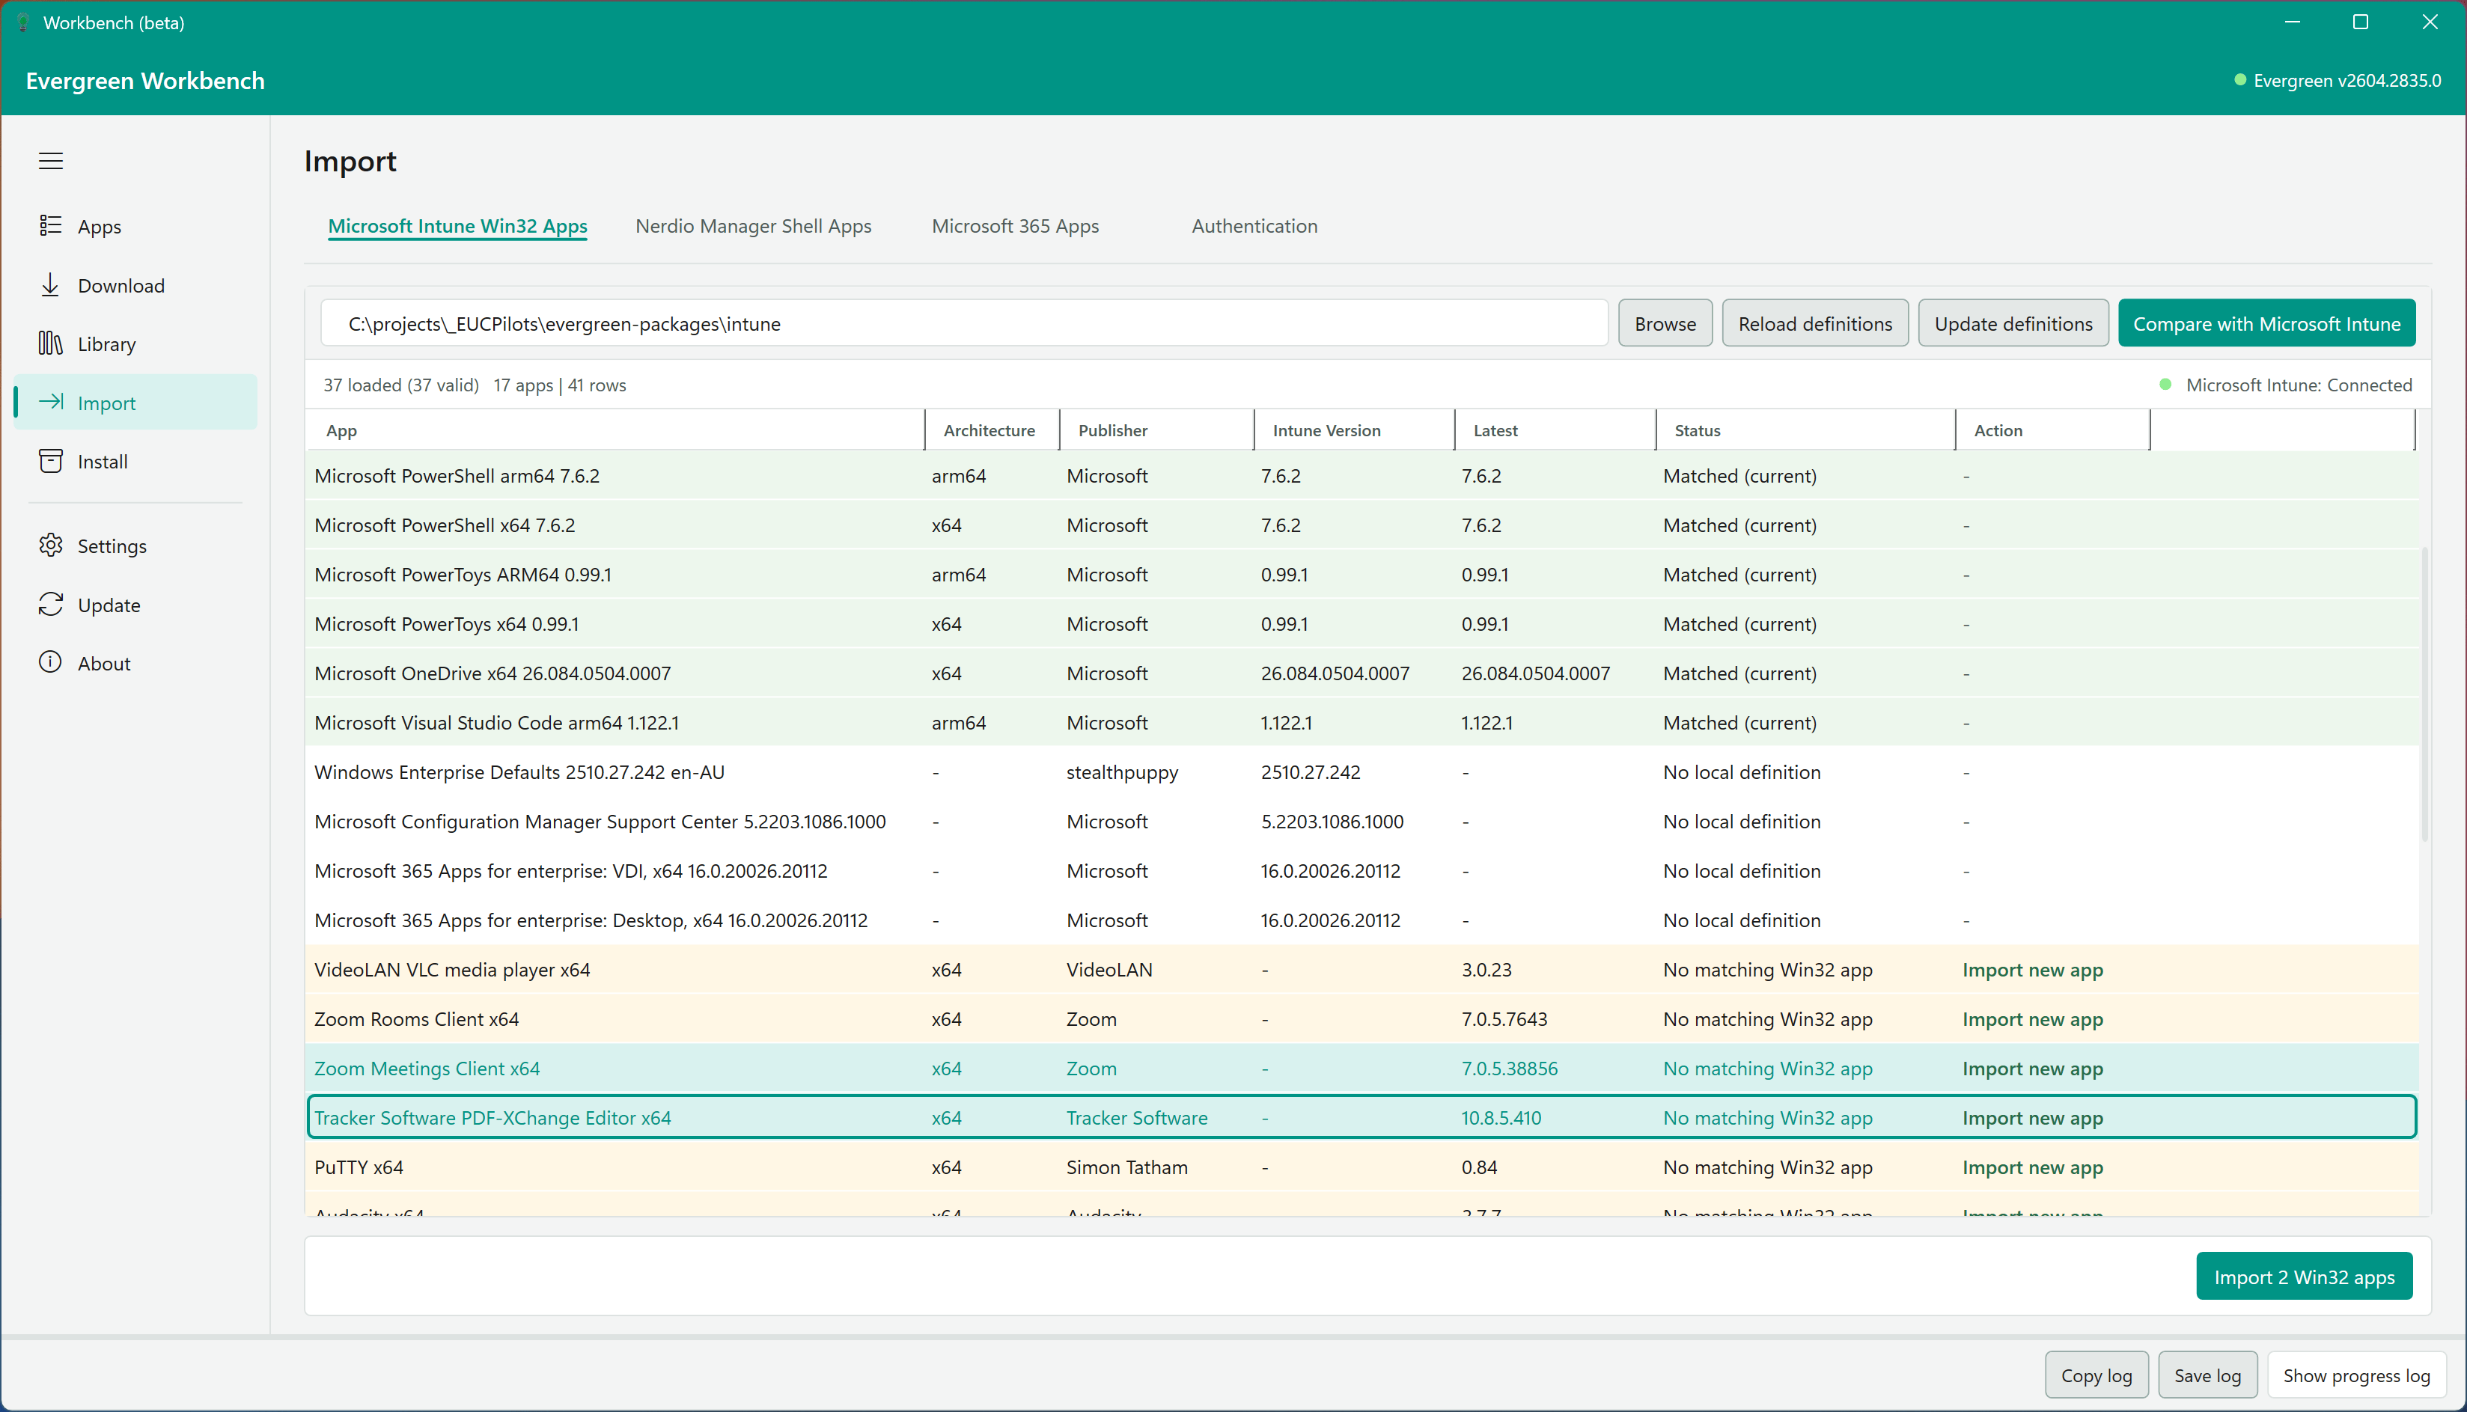Image resolution: width=2467 pixels, height=1412 pixels.
Task: Click Import new app for Zoom Rooms Client
Action: click(x=2033, y=1019)
